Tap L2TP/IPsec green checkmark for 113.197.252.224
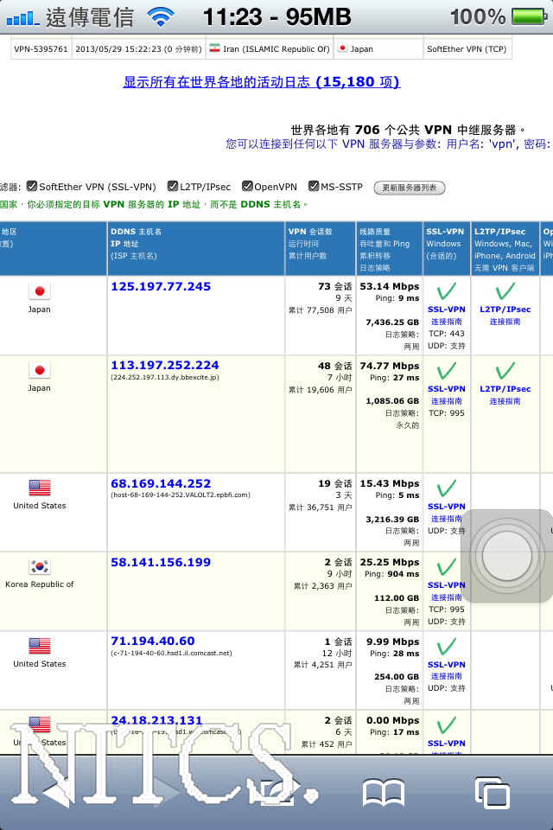 pos(505,370)
